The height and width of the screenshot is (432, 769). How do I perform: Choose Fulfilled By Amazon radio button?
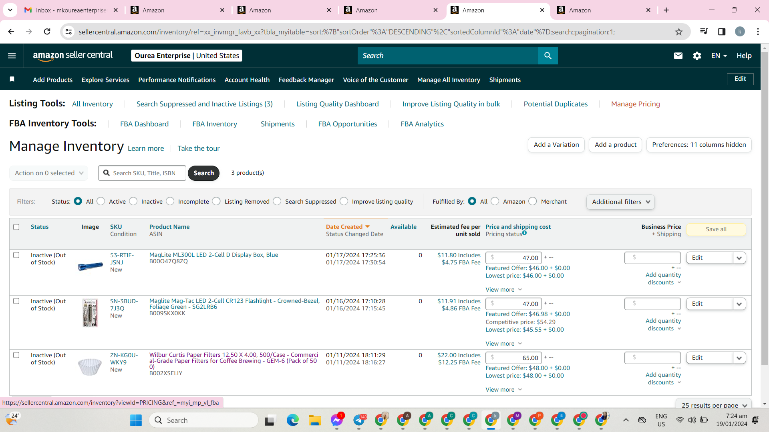[495, 201]
